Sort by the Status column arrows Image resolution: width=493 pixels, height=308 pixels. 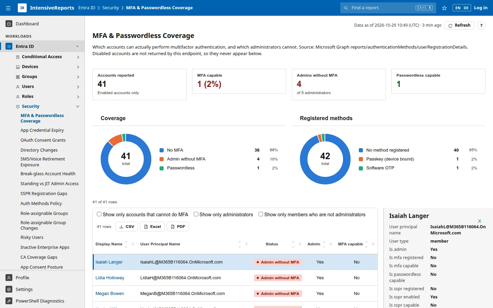[293, 244]
